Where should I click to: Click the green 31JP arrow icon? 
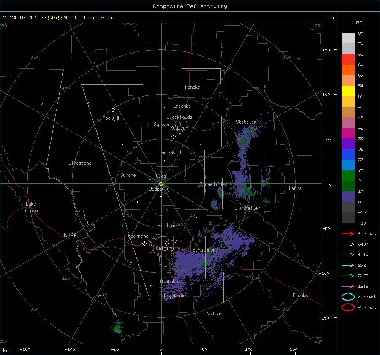[348, 276]
